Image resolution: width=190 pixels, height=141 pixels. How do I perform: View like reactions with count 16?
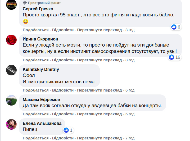[x=175, y=57]
